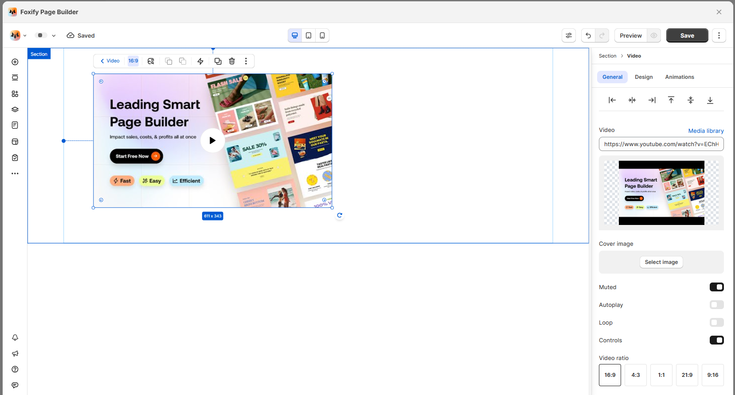This screenshot has height=395, width=735.
Task: Enable the Loop toggle
Action: (x=717, y=322)
